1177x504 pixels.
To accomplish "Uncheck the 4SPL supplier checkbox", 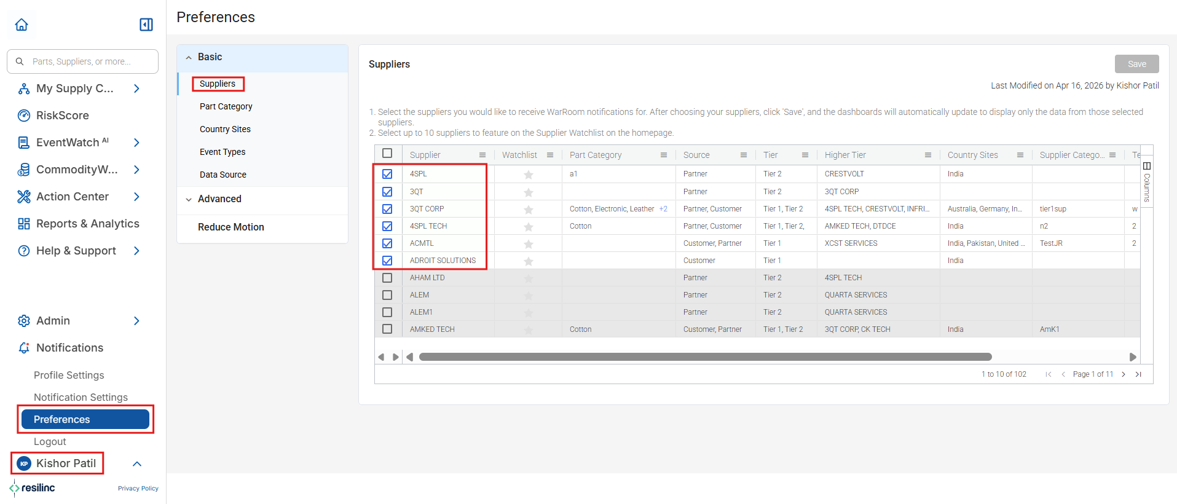I will click(x=387, y=174).
